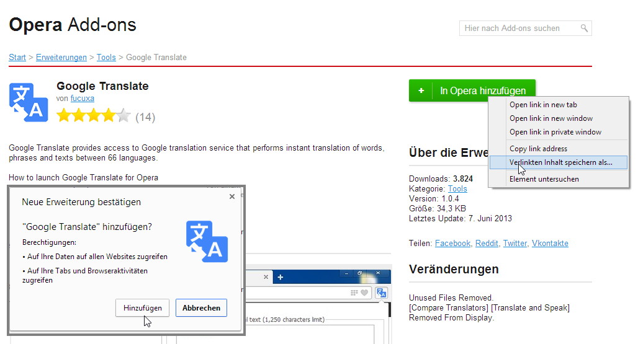Image resolution: width=638 pixels, height=344 pixels.
Task: Click the search magnifier icon
Action: [584, 28]
